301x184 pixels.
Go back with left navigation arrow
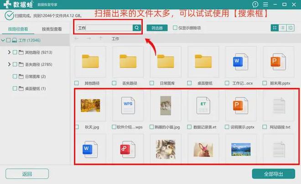pyautogui.click(x=77, y=39)
